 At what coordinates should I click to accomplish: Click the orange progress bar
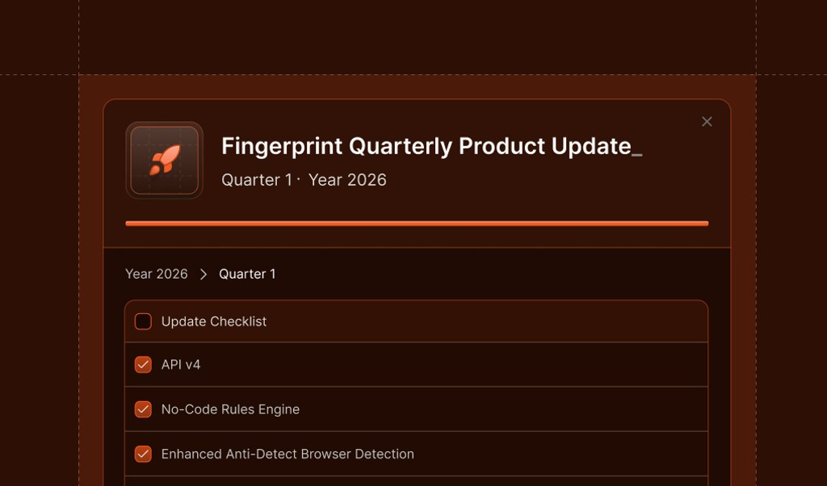pos(415,223)
